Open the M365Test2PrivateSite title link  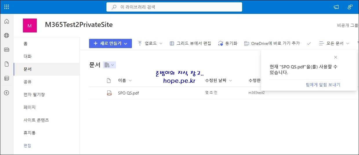[79, 25]
